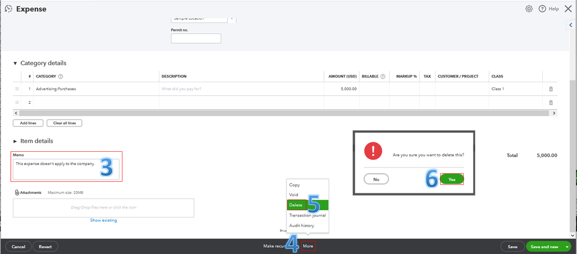Click the Category column help icon
The width and height of the screenshot is (577, 254).
point(61,76)
